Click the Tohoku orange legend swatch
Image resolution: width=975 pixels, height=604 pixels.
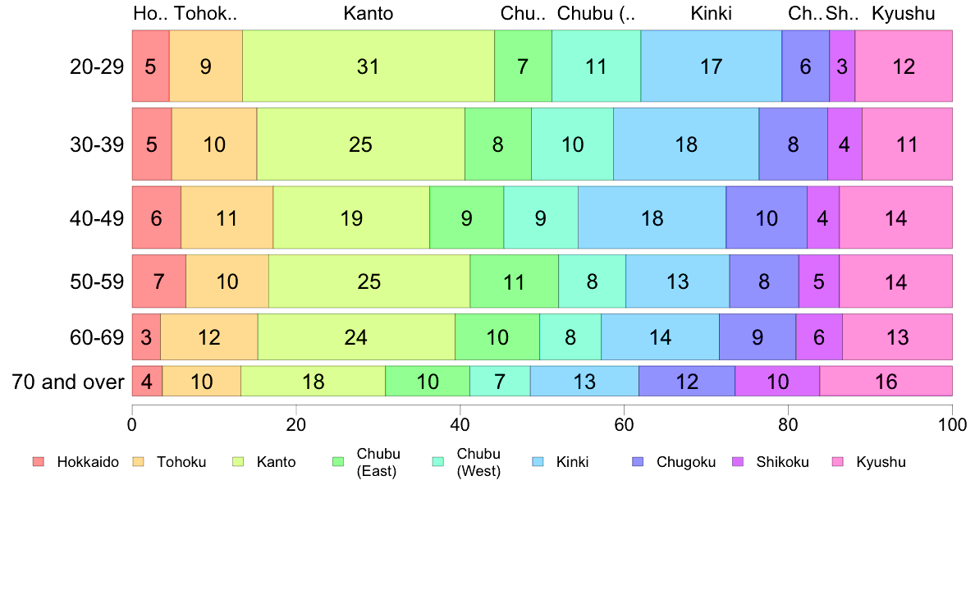pyautogui.click(x=138, y=461)
